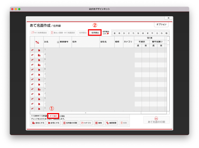Click the 住所書出 export button
This screenshot has height=148, width=199.
click(95, 33)
